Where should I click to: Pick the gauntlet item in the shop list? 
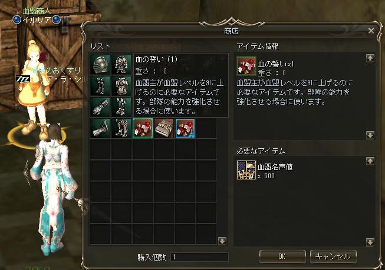pyautogui.click(x=100, y=107)
